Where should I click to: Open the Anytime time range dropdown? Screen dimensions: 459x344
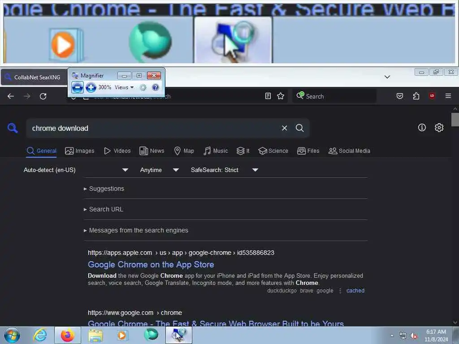point(160,170)
